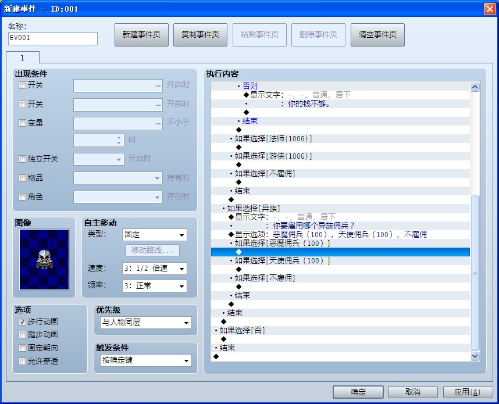The height and width of the screenshot is (404, 499).
Task: Click the 新建事件页 button
Action: pyautogui.click(x=142, y=35)
